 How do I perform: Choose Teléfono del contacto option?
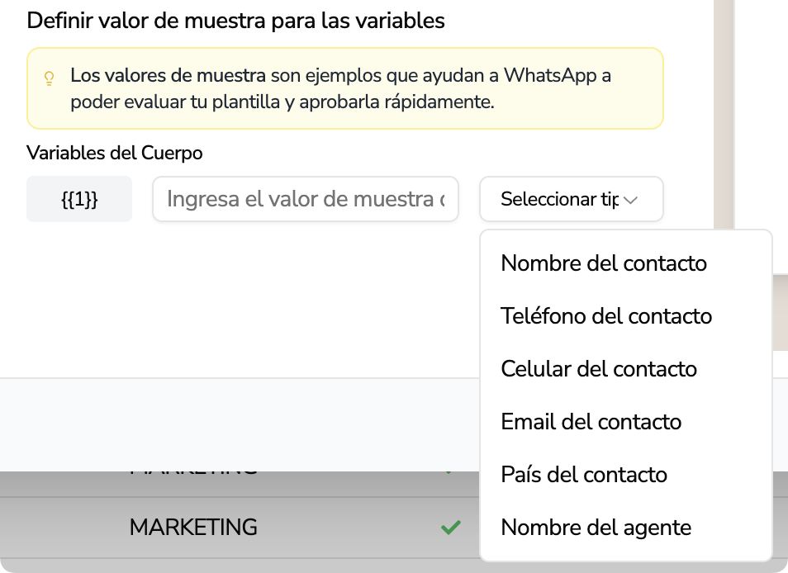click(625, 316)
